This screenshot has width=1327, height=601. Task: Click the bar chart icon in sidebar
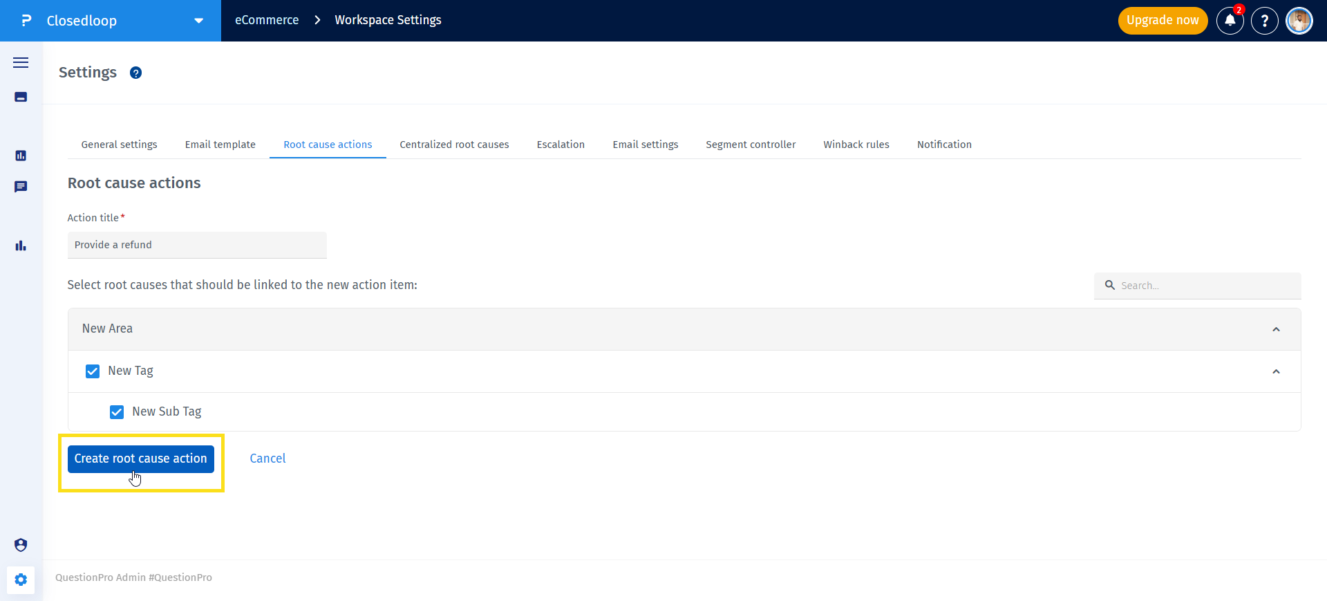pos(21,246)
